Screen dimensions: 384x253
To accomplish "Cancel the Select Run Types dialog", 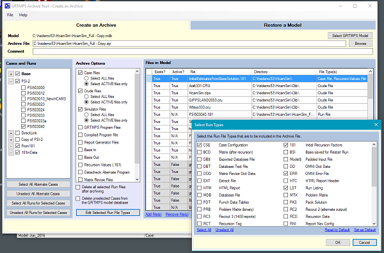I will (x=364, y=242).
